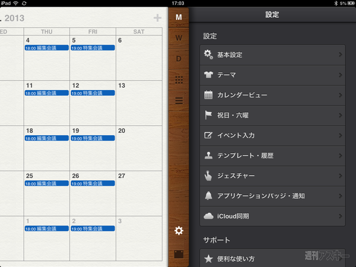Select the 基本設定 label
Screen dimensions: 356x267
(230, 55)
